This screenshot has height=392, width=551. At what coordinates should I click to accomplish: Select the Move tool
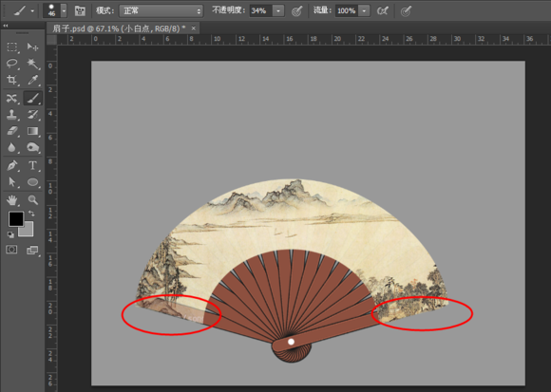(32, 47)
